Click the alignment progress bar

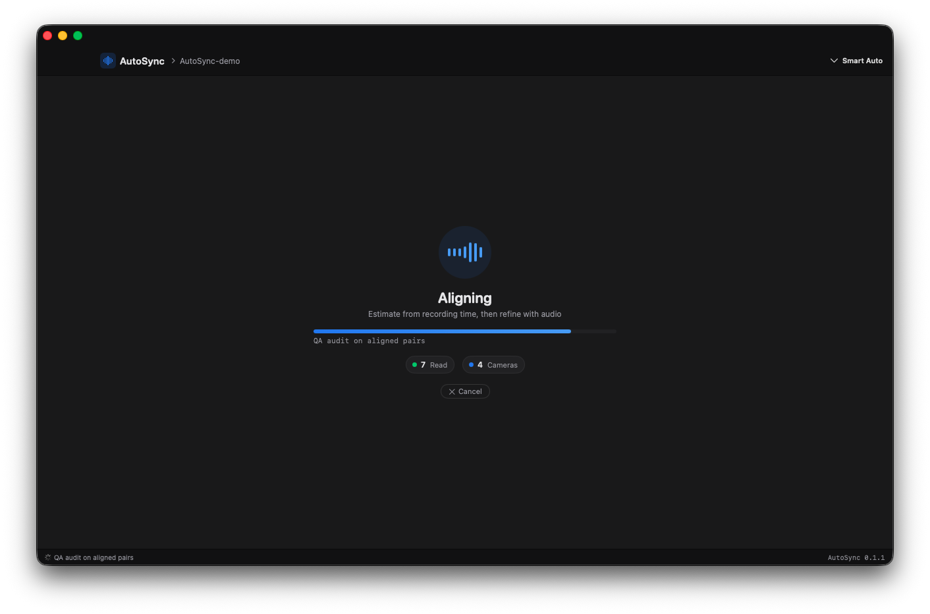pyautogui.click(x=465, y=331)
